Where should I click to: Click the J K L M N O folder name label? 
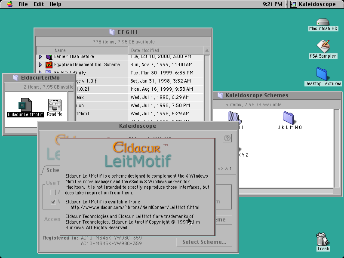coord(290,127)
